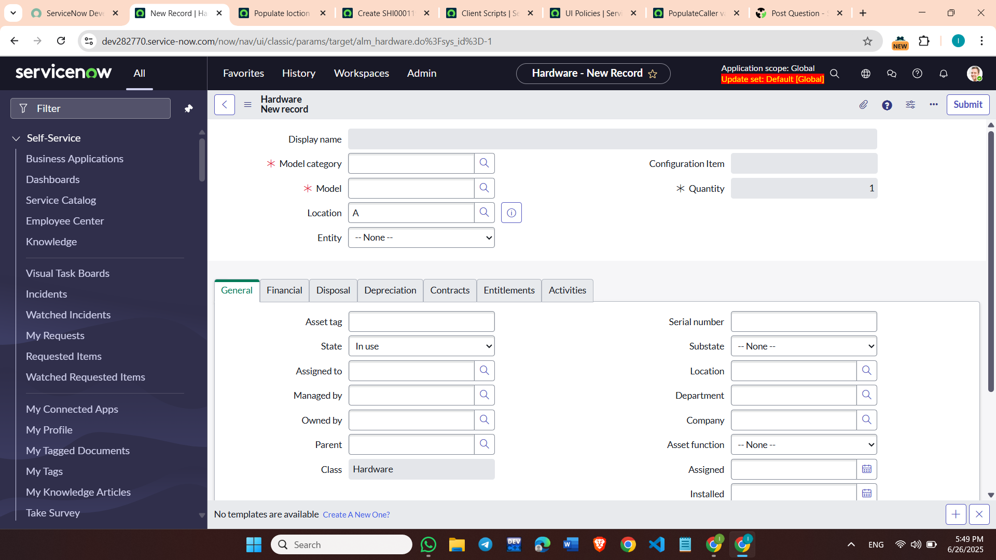This screenshot has height=560, width=996.
Task: Collapse the Self-Service navigation section
Action: click(16, 138)
